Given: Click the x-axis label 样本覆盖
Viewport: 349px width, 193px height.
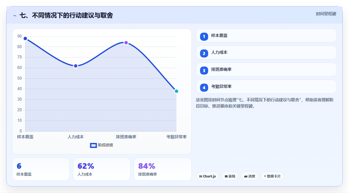Looking at the screenshot, I should tap(25, 137).
